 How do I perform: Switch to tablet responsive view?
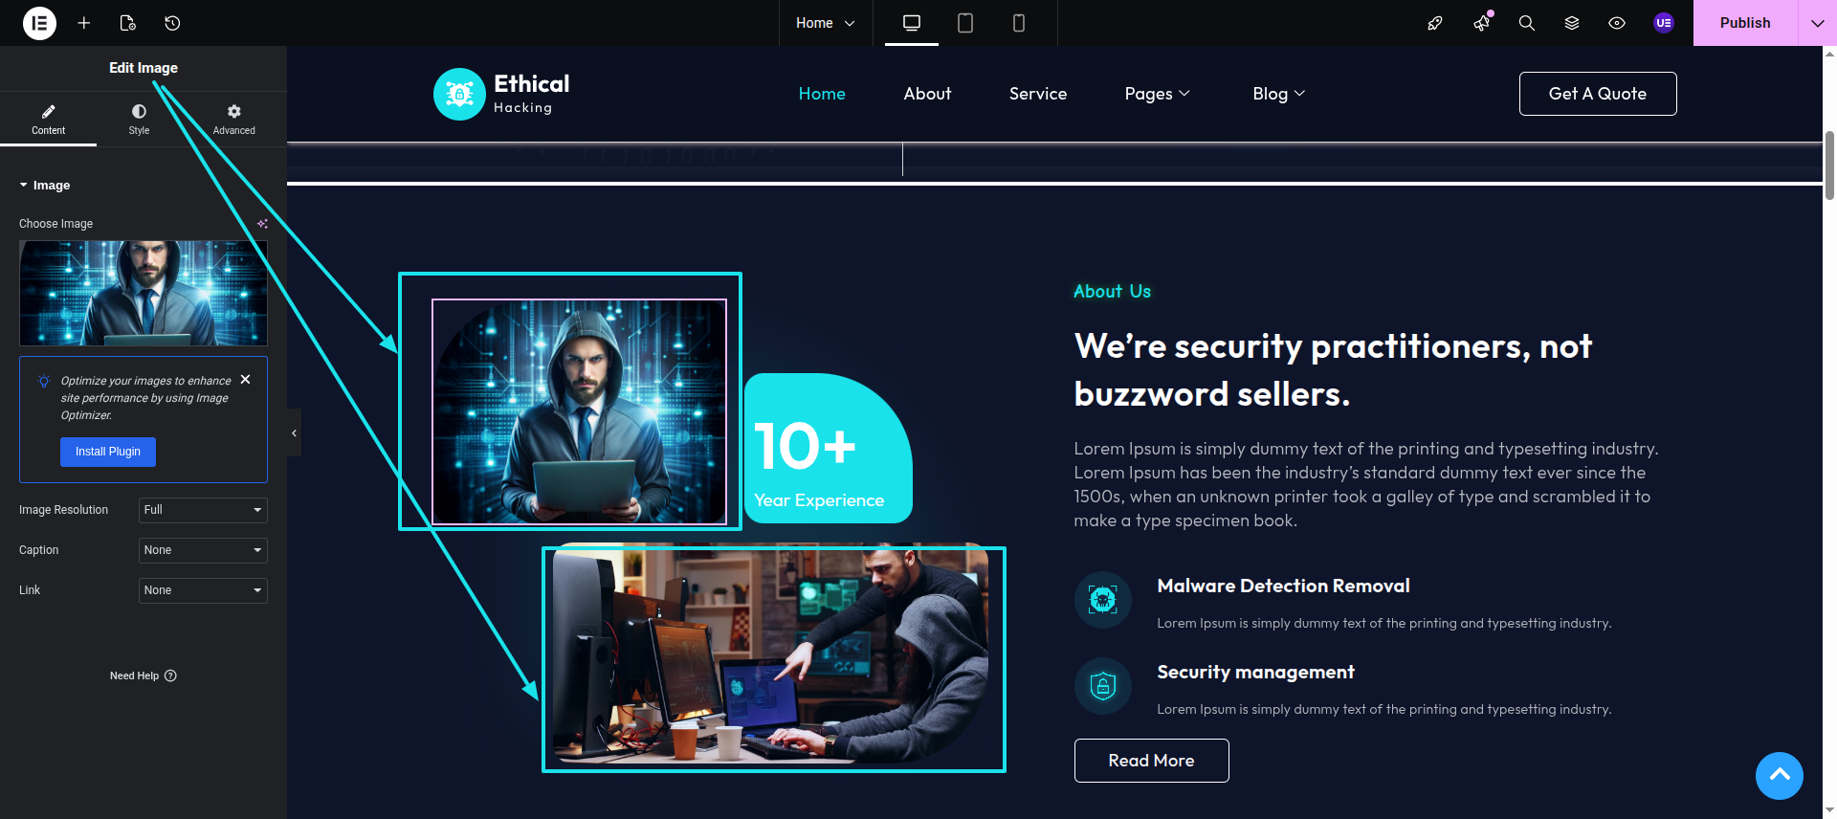[965, 23]
